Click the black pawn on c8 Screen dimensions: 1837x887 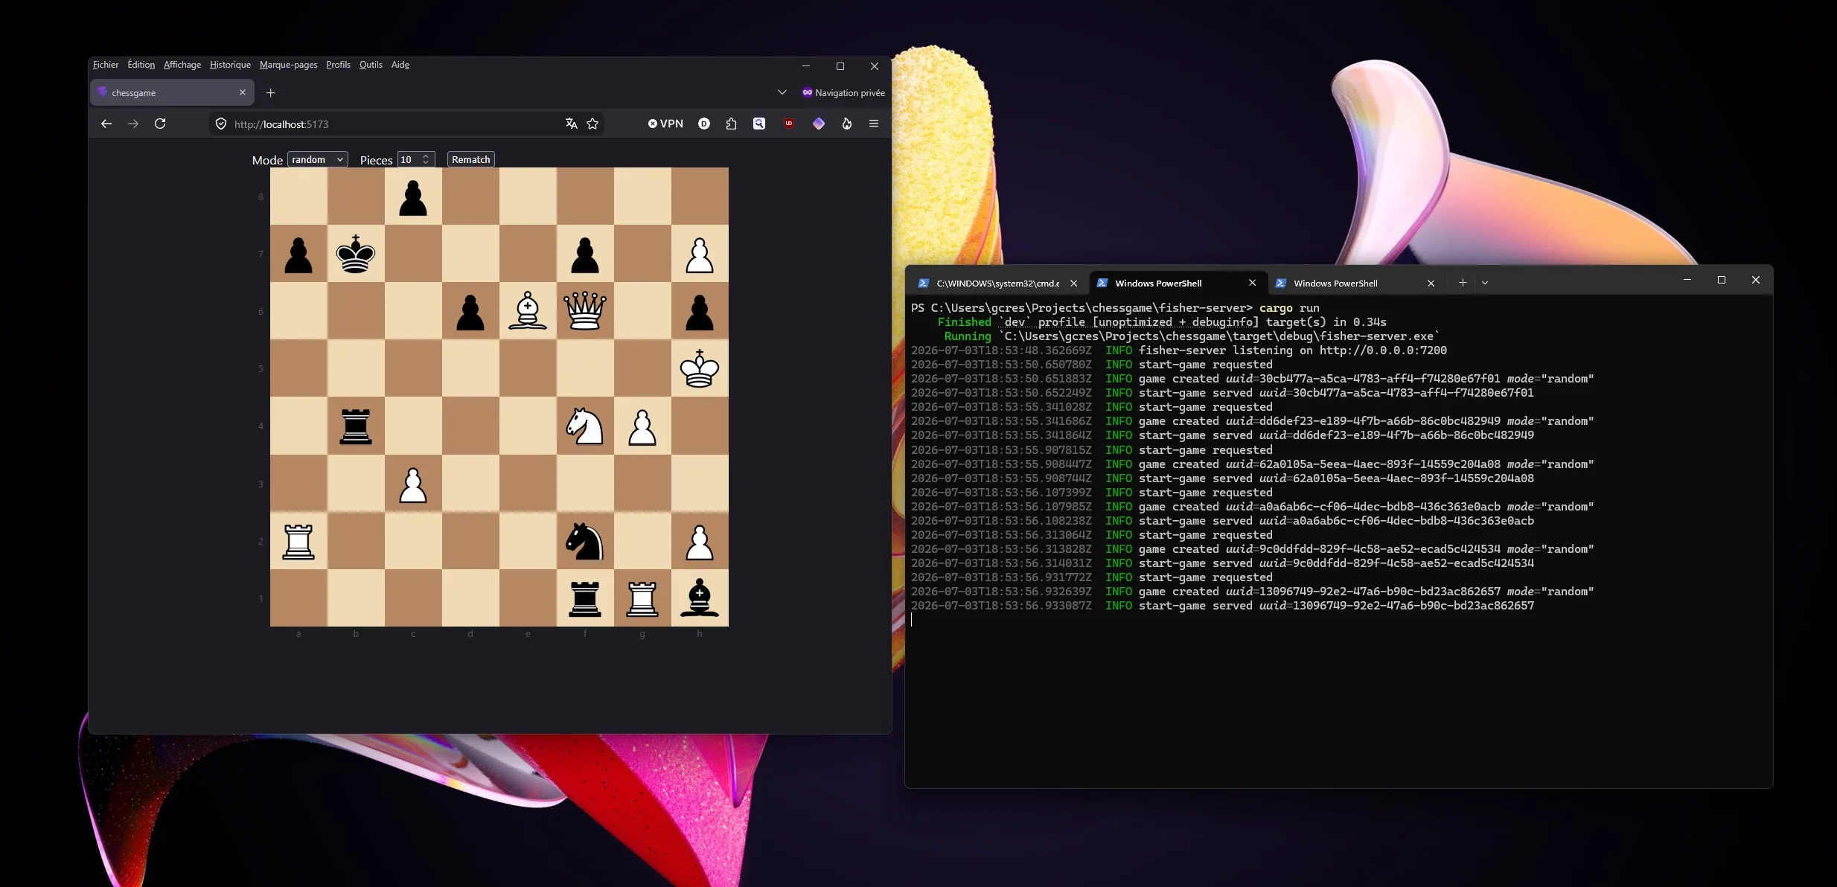(x=413, y=197)
